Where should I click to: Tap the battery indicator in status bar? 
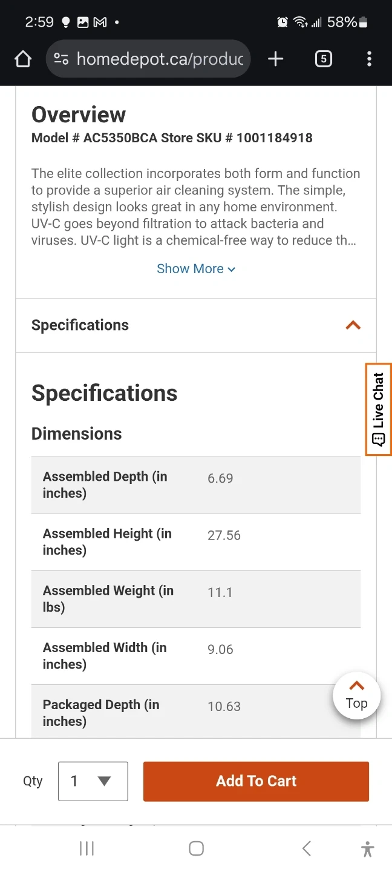363,22
